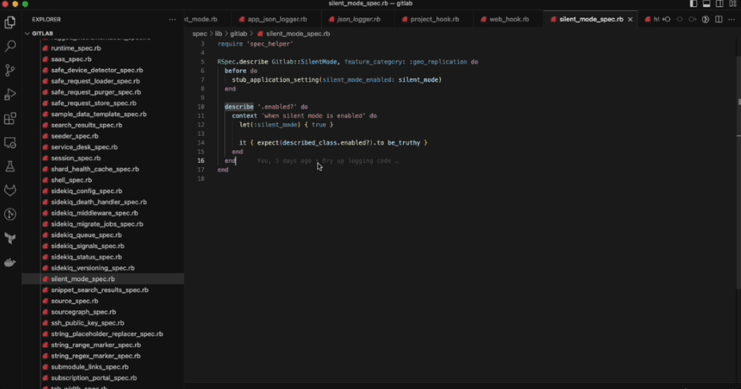The image size is (741, 389).
Task: Toggle the bottom panel visibility
Action: coord(707,5)
